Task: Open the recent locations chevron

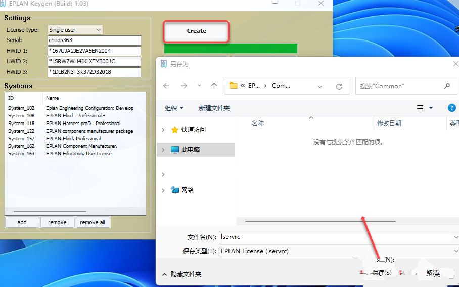Action: [199, 86]
